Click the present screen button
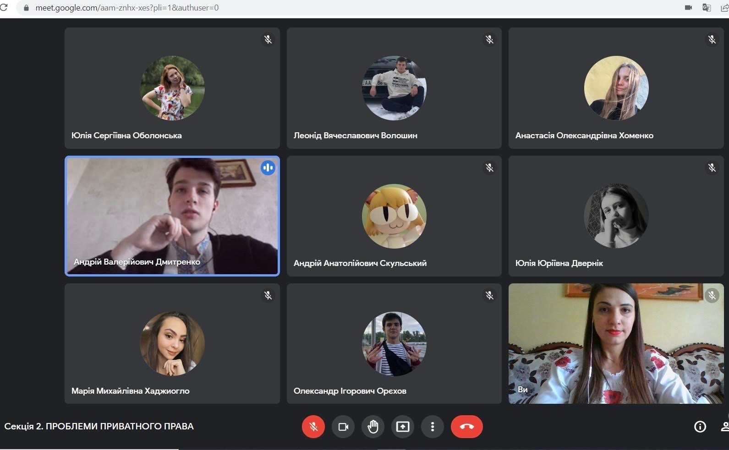This screenshot has height=450, width=729. click(x=403, y=427)
